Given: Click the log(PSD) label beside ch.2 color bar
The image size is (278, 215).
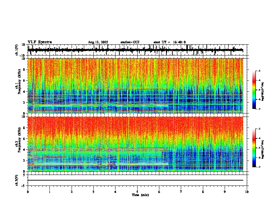Looking at the screenshot, I should (263, 149).
